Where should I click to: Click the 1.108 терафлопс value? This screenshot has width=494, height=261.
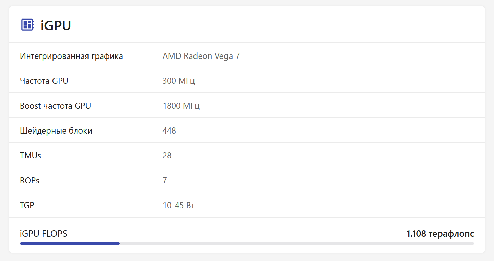tap(440, 234)
